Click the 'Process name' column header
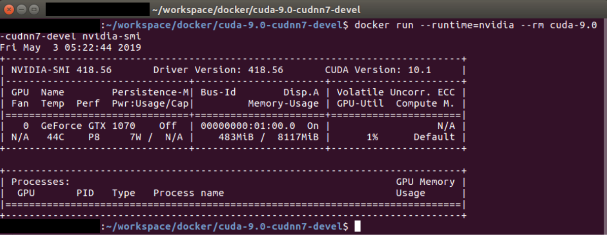 (188, 193)
